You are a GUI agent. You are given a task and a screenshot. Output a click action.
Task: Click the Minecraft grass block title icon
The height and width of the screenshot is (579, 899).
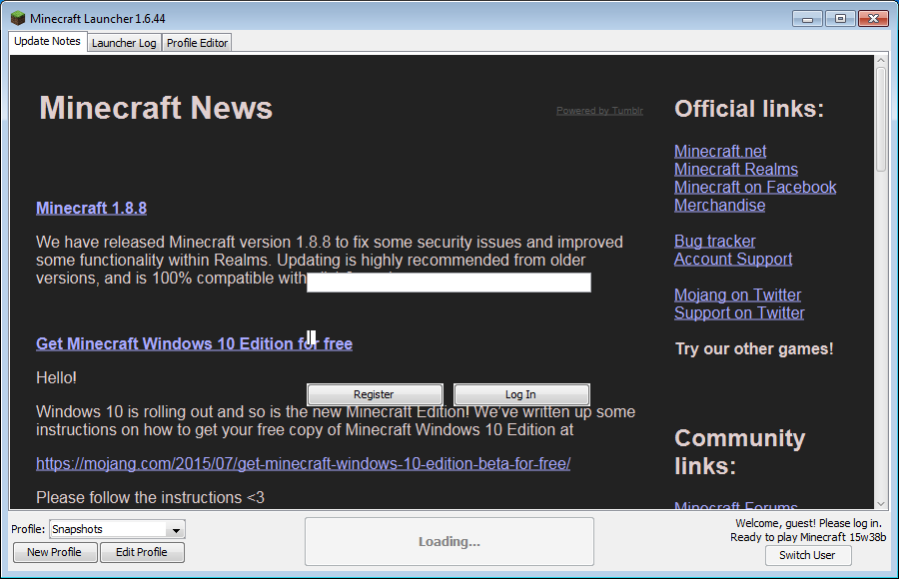pos(18,18)
